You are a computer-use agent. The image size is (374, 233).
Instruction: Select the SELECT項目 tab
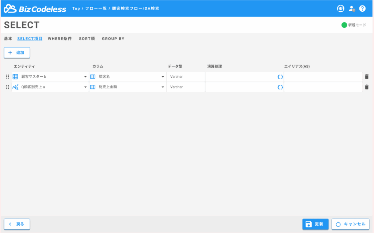[30, 39]
